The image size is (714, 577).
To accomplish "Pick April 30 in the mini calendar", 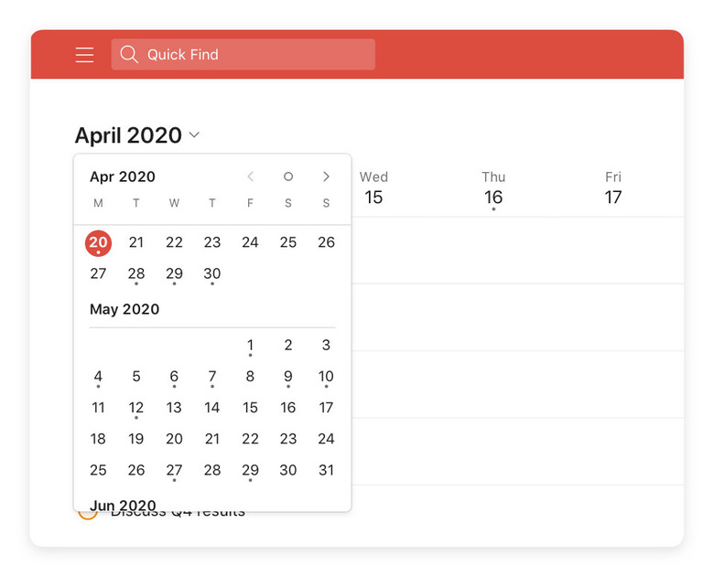I will tap(212, 274).
